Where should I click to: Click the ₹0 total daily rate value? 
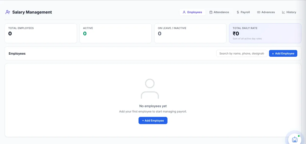(x=236, y=33)
